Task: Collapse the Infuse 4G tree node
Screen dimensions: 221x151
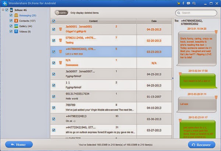Action: (x=3, y=10)
